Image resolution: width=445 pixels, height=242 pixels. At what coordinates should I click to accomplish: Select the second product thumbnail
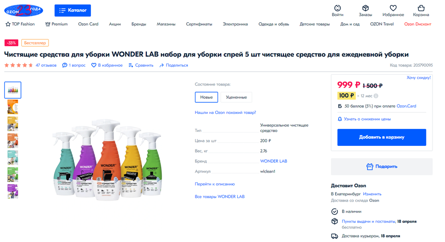pyautogui.click(x=13, y=107)
